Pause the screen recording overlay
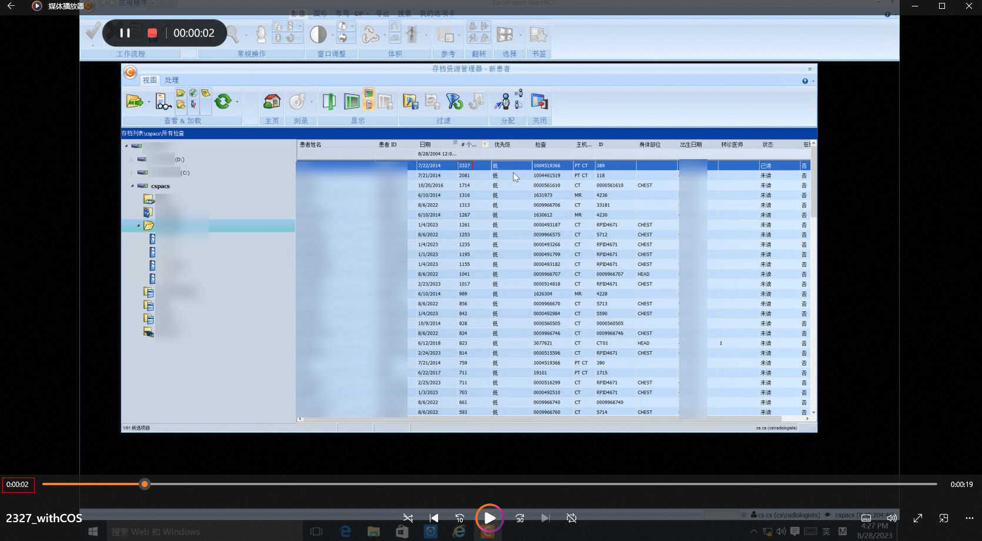This screenshot has height=541, width=982. click(x=125, y=33)
